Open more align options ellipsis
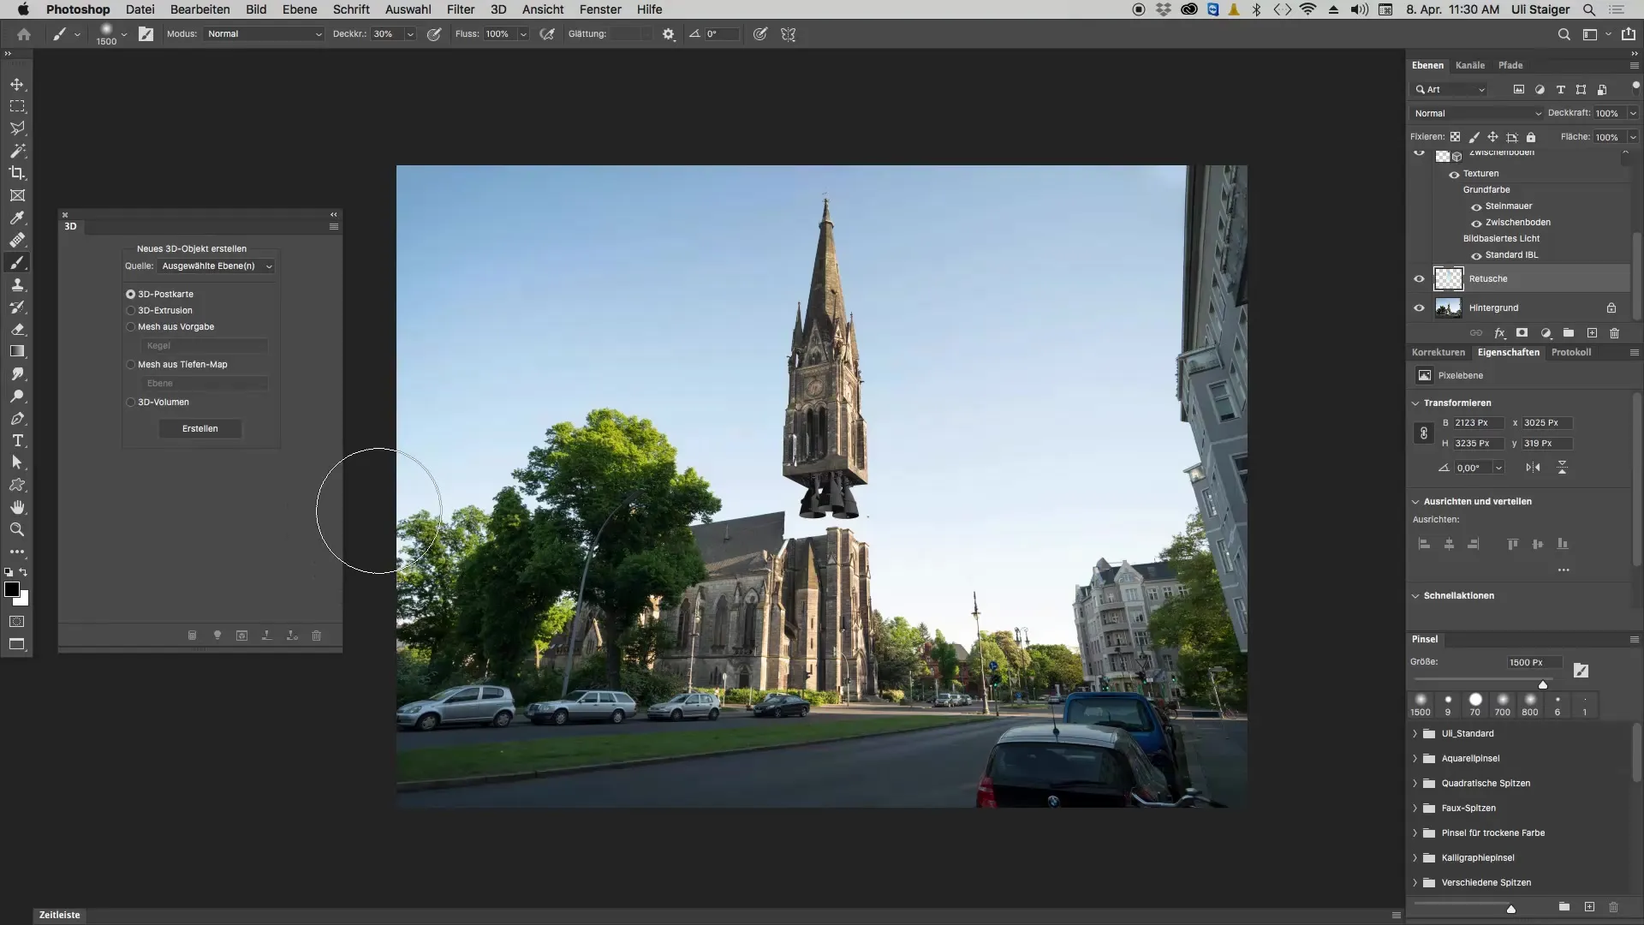1644x925 pixels. [x=1564, y=570]
